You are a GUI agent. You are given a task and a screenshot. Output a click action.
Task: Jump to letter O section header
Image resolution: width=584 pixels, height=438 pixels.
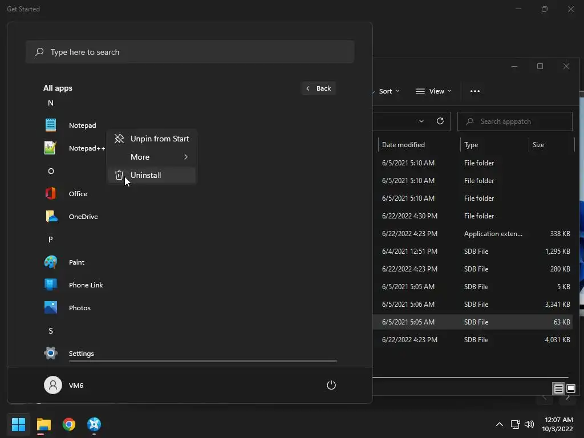51,171
